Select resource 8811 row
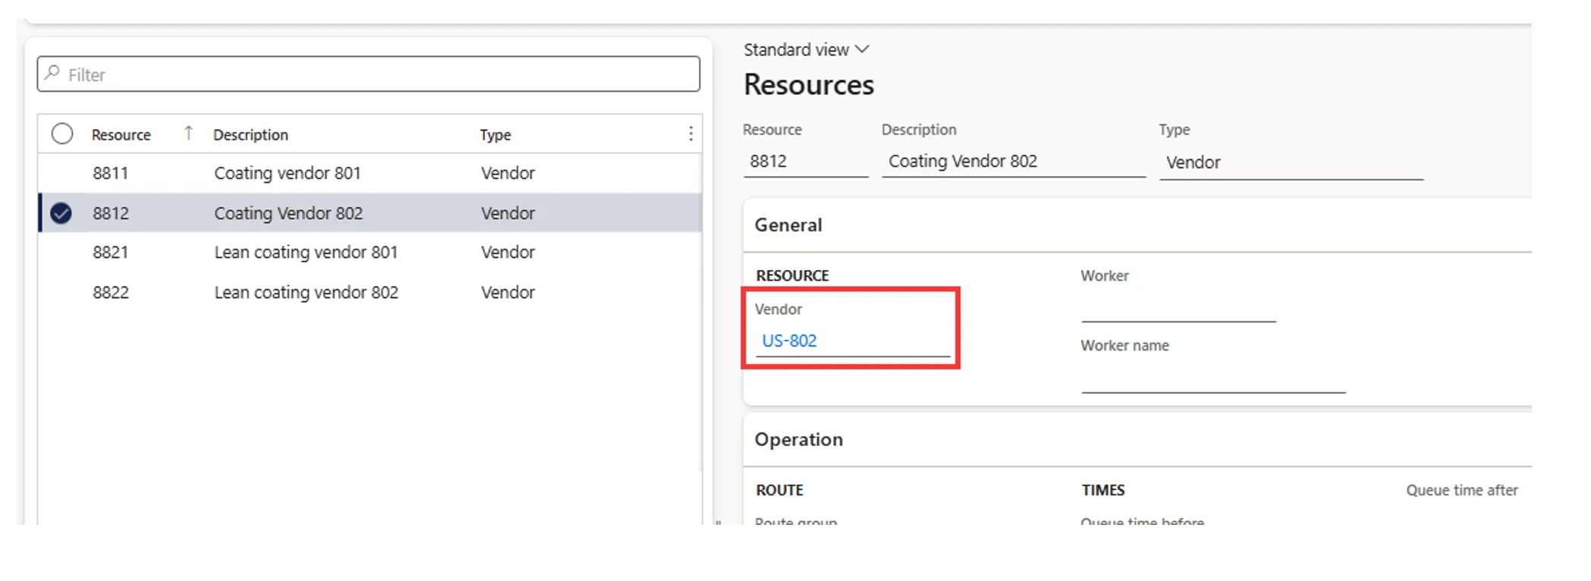The image size is (1591, 581). (111, 174)
